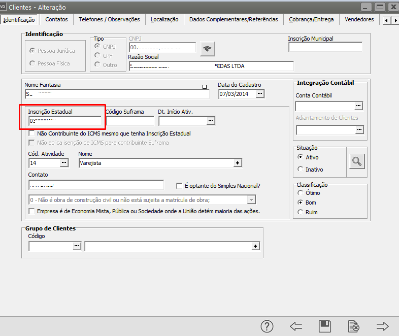Expand the construction civil obra dropdown
The image size is (399, 336).
click(x=251, y=200)
